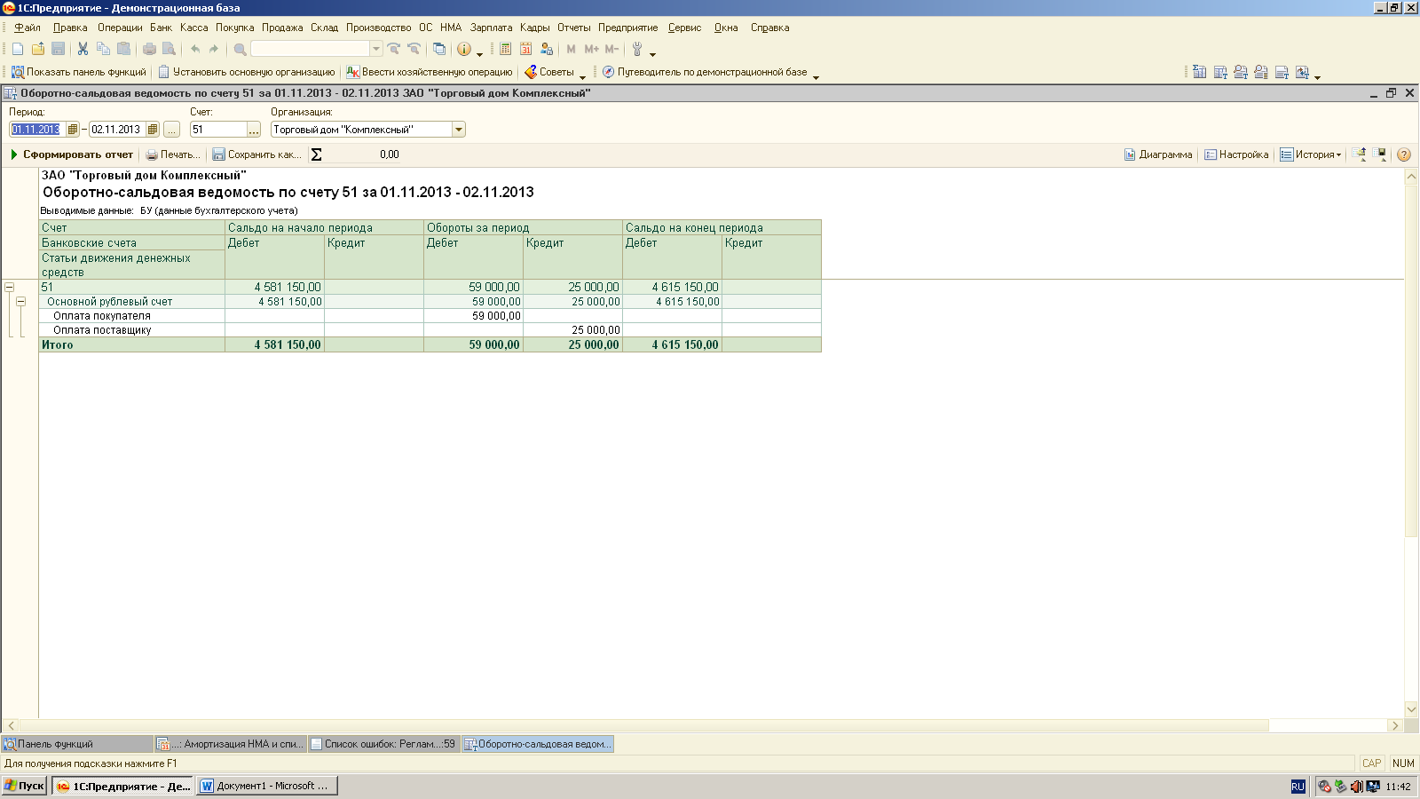Click the Print preview icon
1420x799 pixels.
tap(169, 49)
